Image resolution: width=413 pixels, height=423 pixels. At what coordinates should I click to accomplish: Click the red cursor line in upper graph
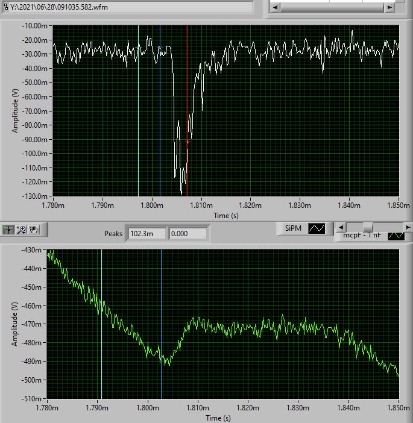[188, 111]
